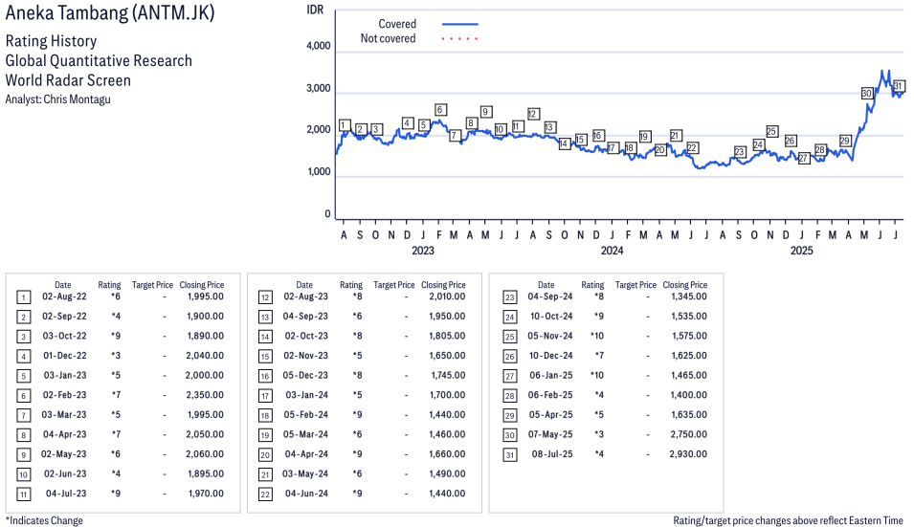The width and height of the screenshot is (914, 527).
Task: Click the 02-Aug-22 date cell
Action: pyautogui.click(x=64, y=296)
